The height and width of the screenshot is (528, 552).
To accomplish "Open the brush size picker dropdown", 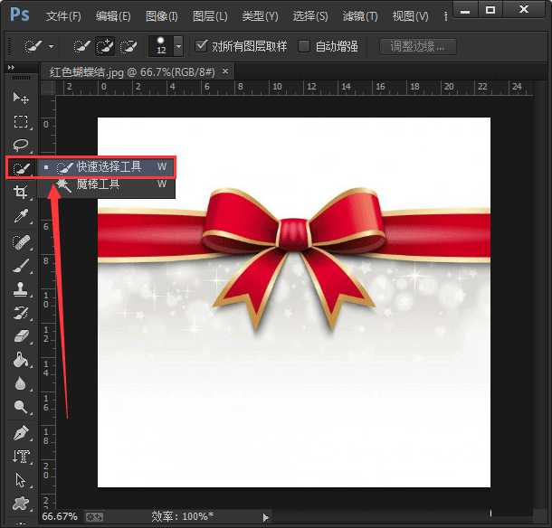I will click(x=178, y=46).
